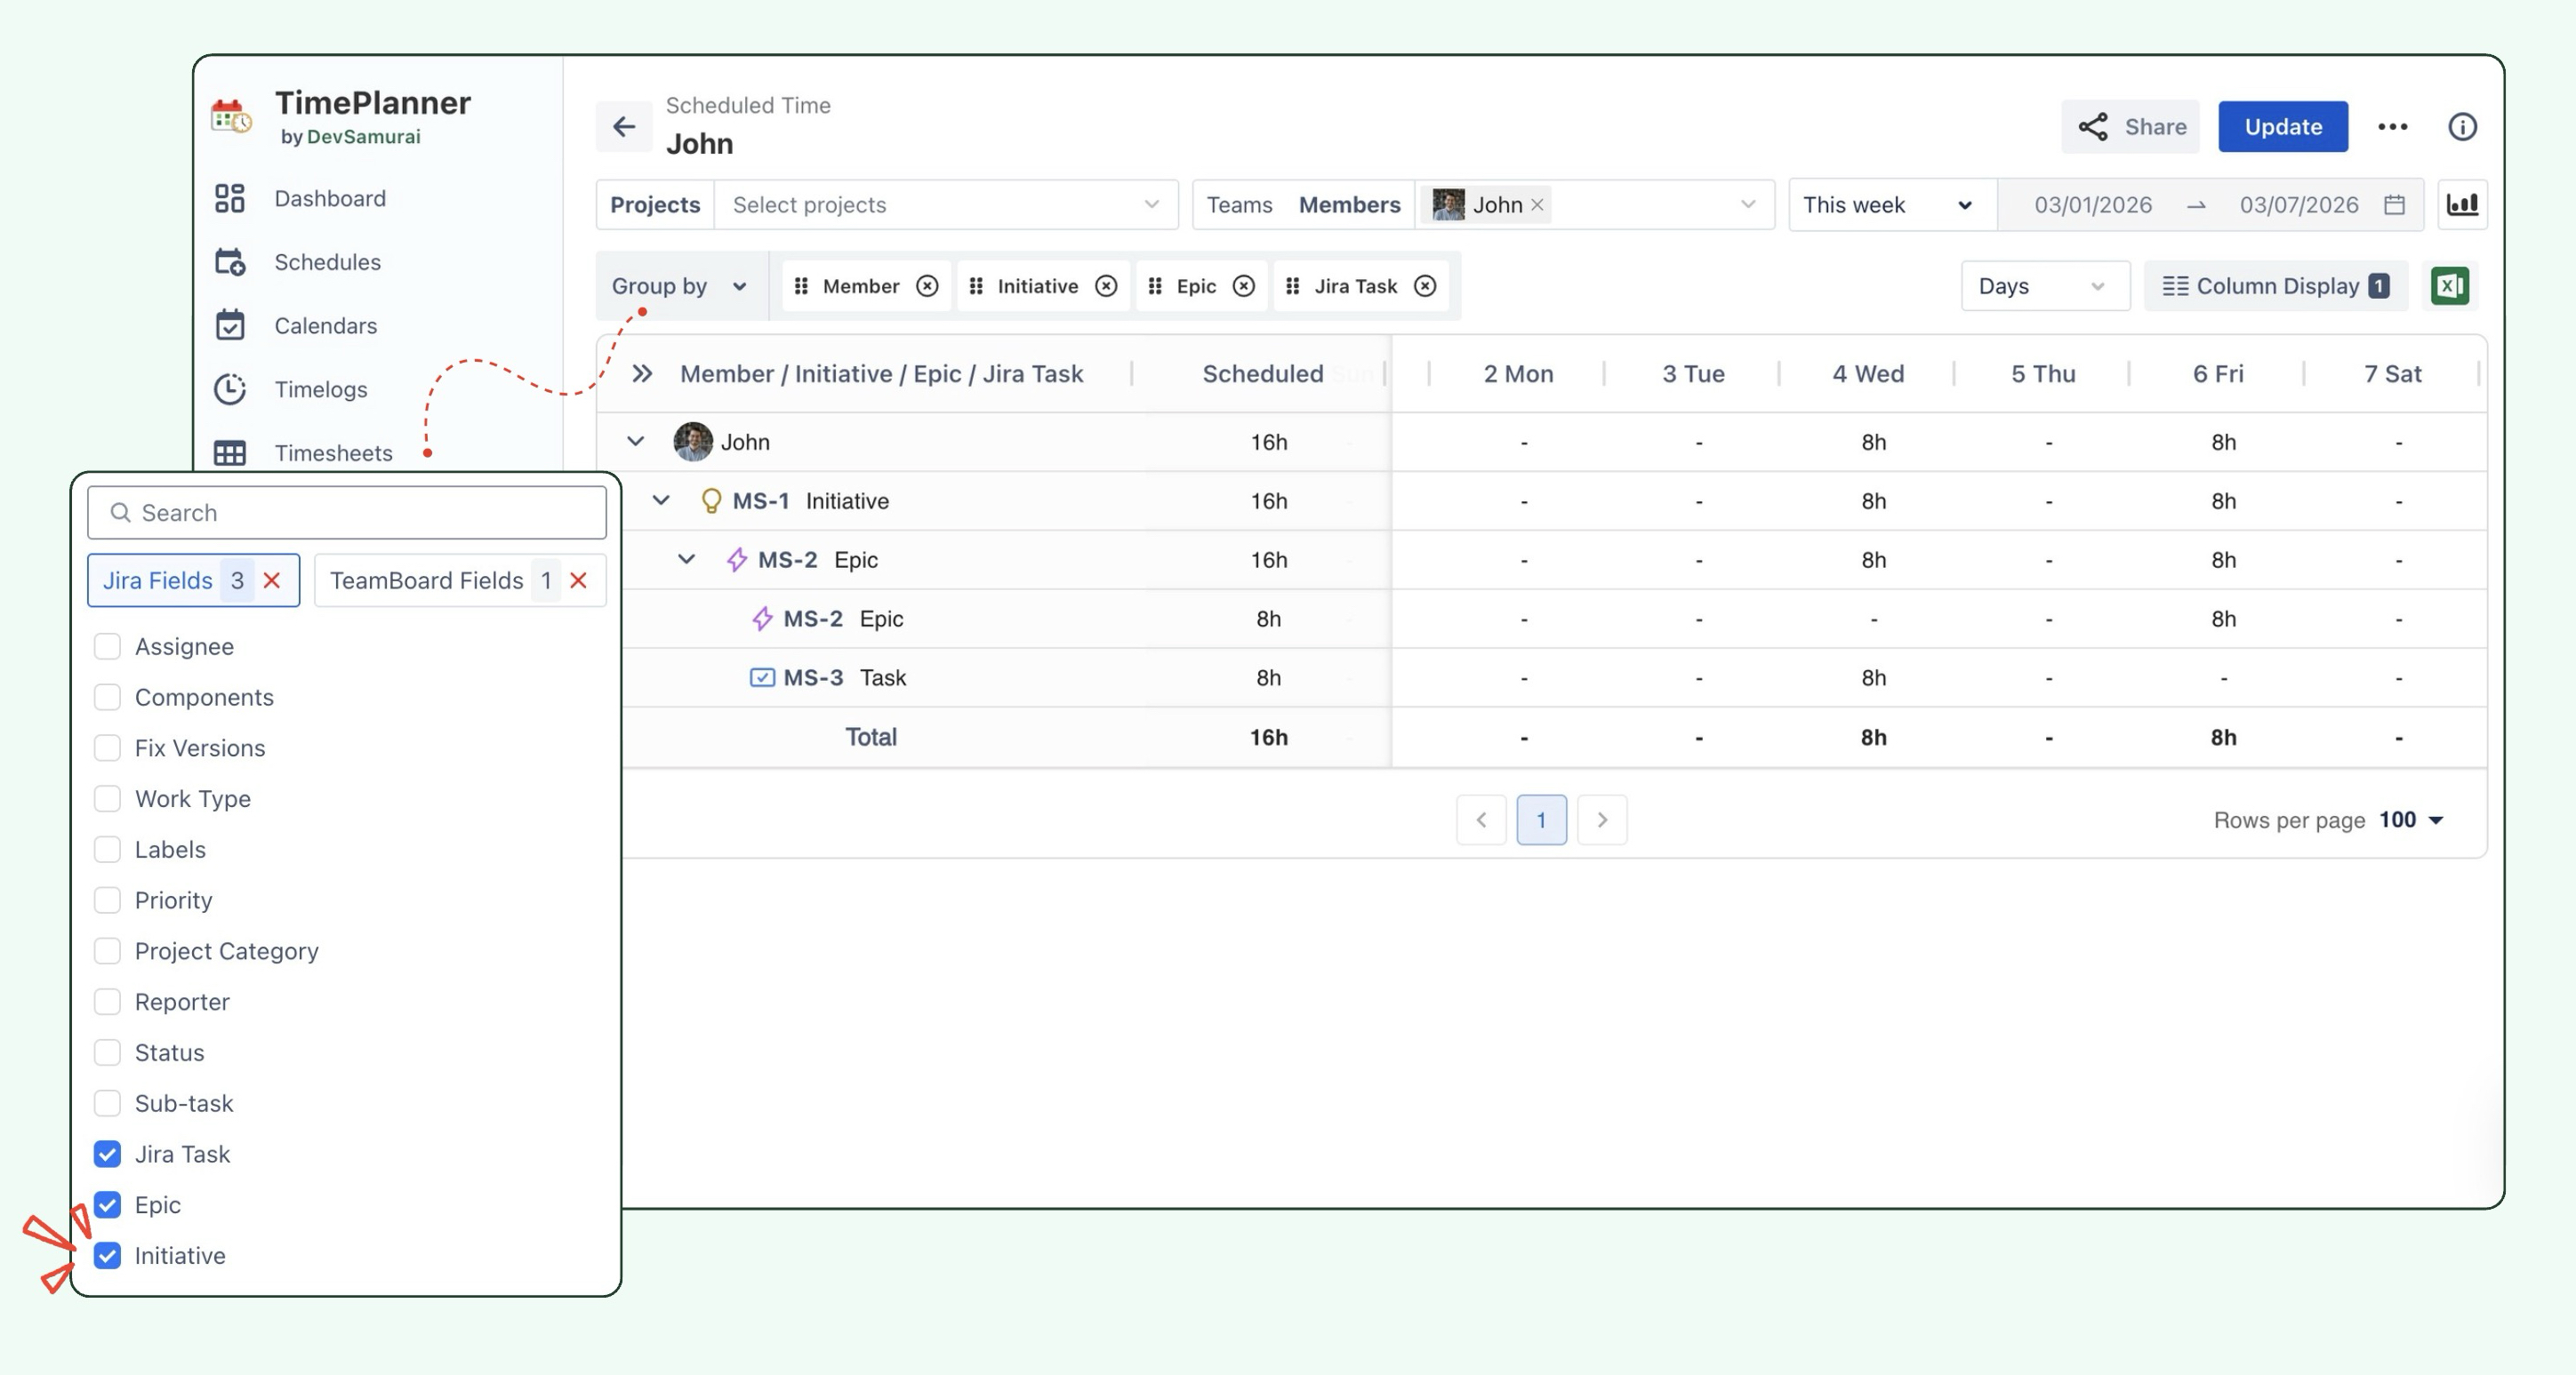Expand columns with double chevron icon
This screenshot has height=1375, width=2576.
642,373
